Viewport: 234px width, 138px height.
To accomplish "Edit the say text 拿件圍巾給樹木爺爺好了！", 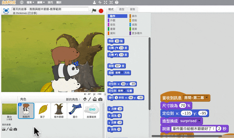I will tap(193, 129).
